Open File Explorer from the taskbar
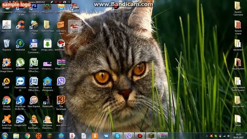Viewport: 247px width, 139px height. (16, 136)
